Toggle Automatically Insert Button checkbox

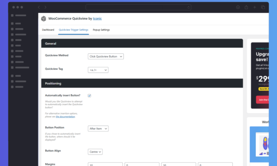point(90,95)
